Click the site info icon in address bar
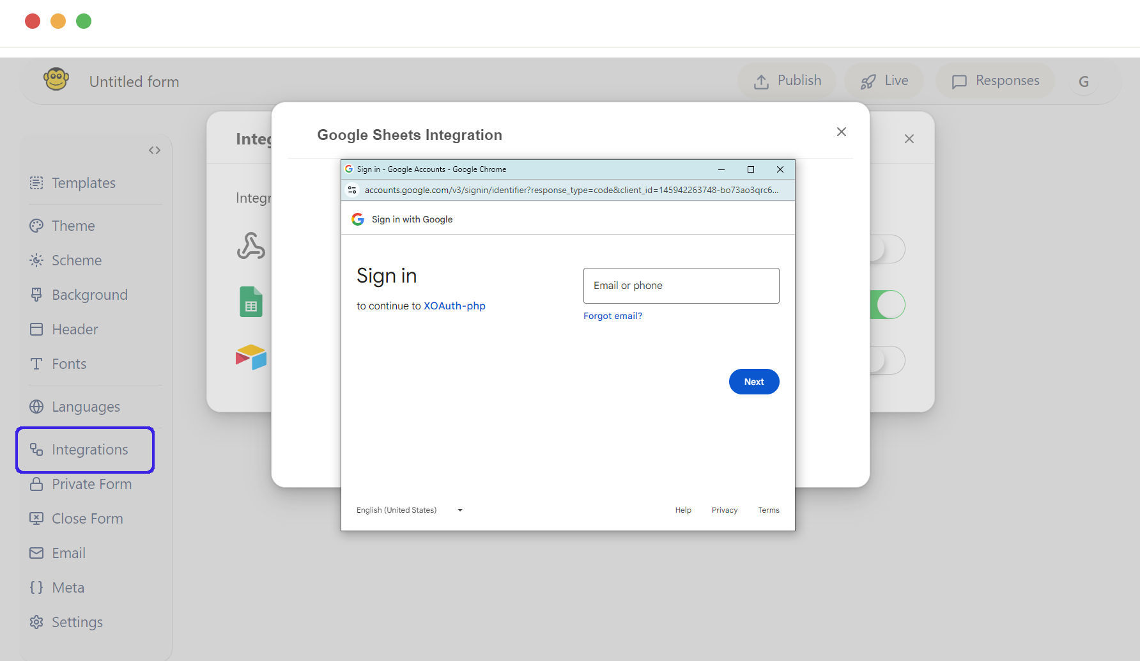Image resolution: width=1140 pixels, height=661 pixels. point(352,190)
